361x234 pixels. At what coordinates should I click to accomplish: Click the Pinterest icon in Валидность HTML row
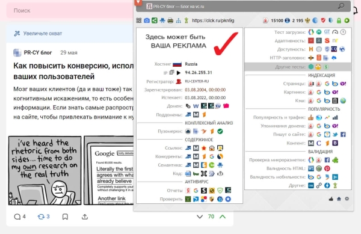(327, 168)
